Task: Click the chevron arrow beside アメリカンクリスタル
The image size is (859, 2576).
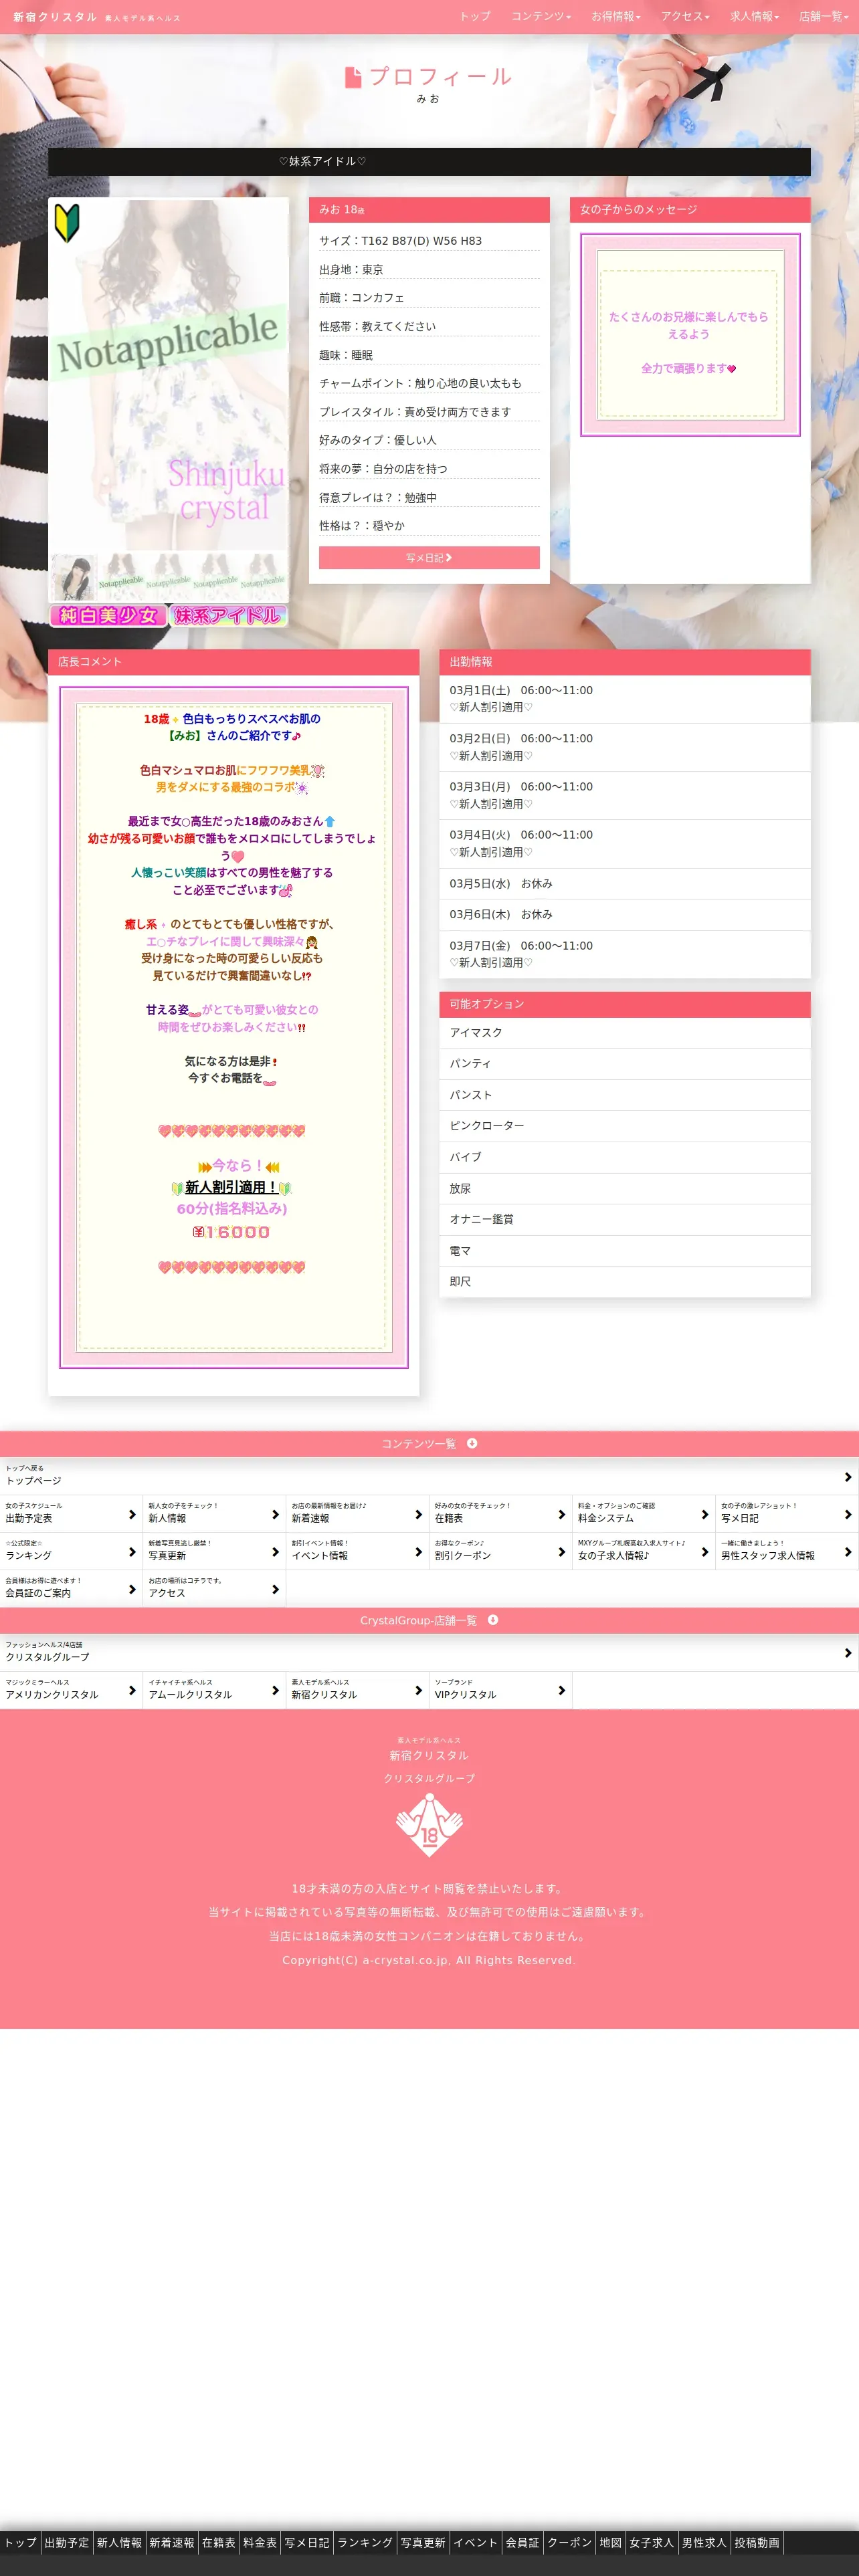Action: [x=132, y=1690]
